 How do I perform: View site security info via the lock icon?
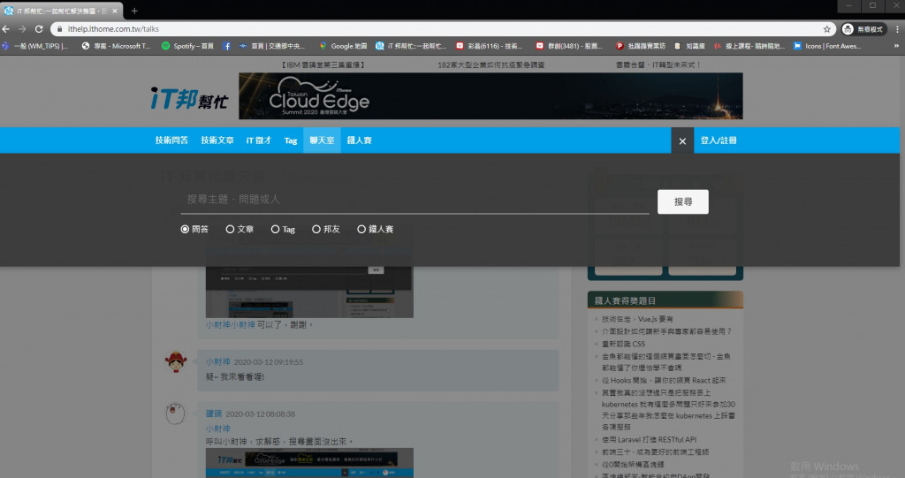59,29
